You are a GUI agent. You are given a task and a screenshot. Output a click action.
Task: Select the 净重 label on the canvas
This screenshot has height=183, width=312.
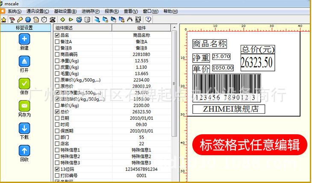click(201, 58)
